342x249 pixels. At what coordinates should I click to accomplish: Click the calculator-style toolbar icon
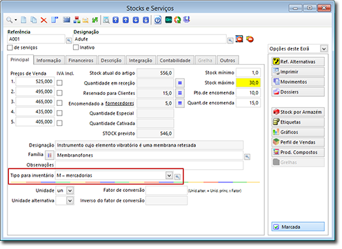click(x=67, y=20)
